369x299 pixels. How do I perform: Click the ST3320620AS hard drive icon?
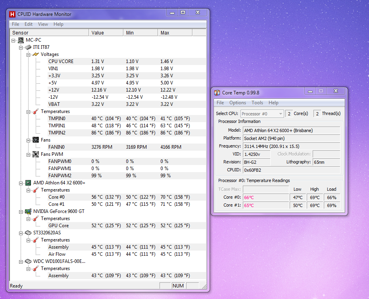tap(28, 233)
